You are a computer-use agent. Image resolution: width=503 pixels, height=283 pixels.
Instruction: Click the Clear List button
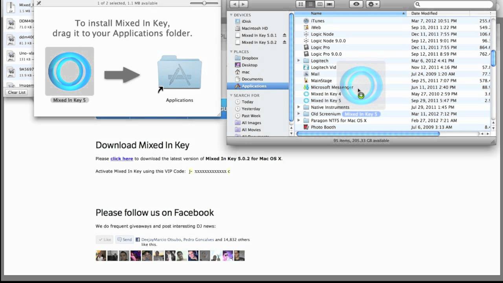(17, 92)
